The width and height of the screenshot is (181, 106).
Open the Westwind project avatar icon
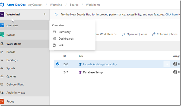coord(2,14)
